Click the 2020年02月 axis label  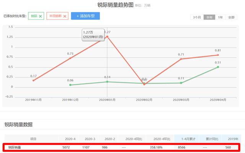pos(144,100)
